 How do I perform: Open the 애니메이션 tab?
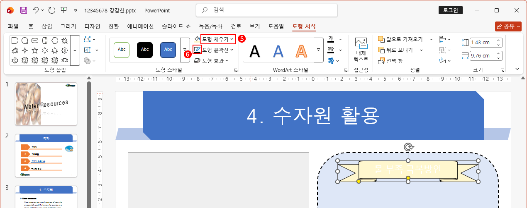click(141, 26)
